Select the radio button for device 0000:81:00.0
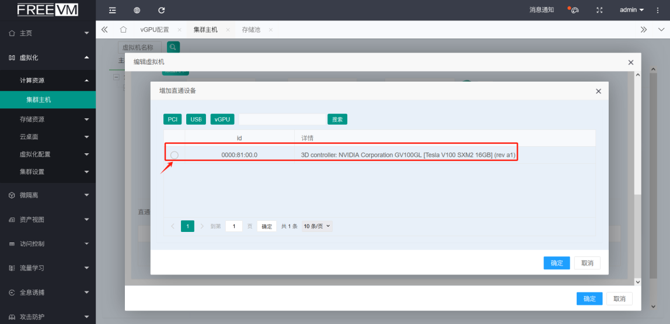 pyautogui.click(x=174, y=155)
